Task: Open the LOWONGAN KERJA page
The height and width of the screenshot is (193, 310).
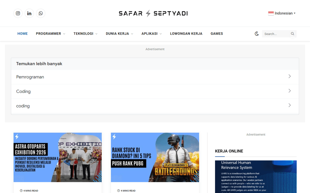Action: tap(186, 34)
